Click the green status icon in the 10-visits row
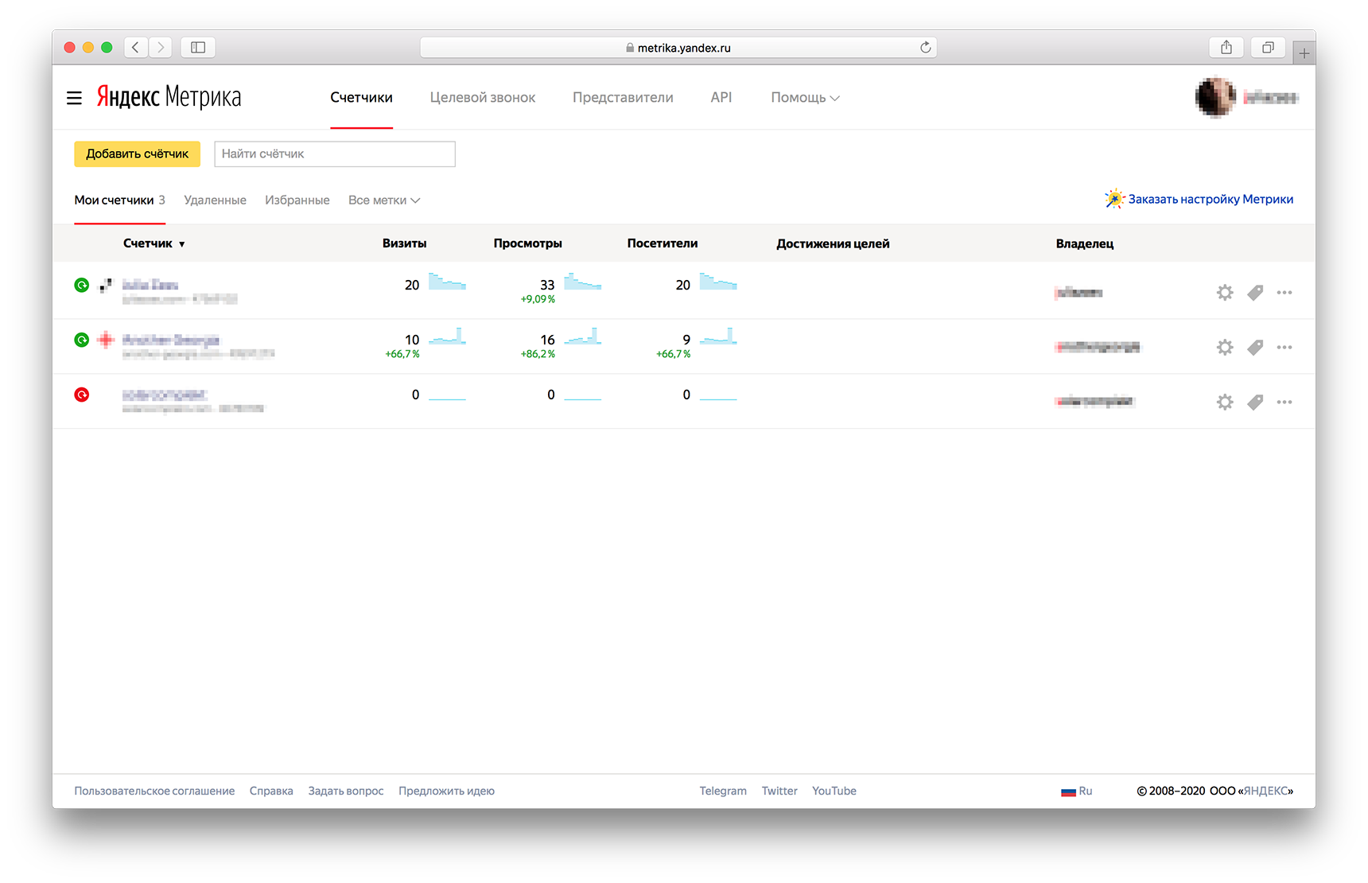Screen dimensions: 1368x883 pos(81,340)
